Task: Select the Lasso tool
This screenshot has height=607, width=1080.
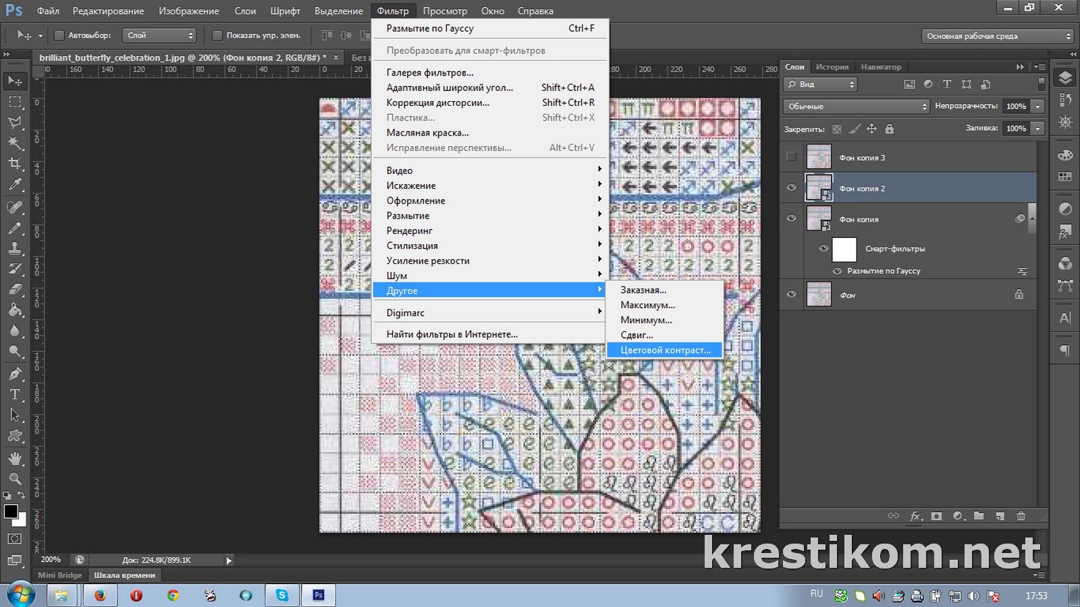Action: pyautogui.click(x=15, y=123)
